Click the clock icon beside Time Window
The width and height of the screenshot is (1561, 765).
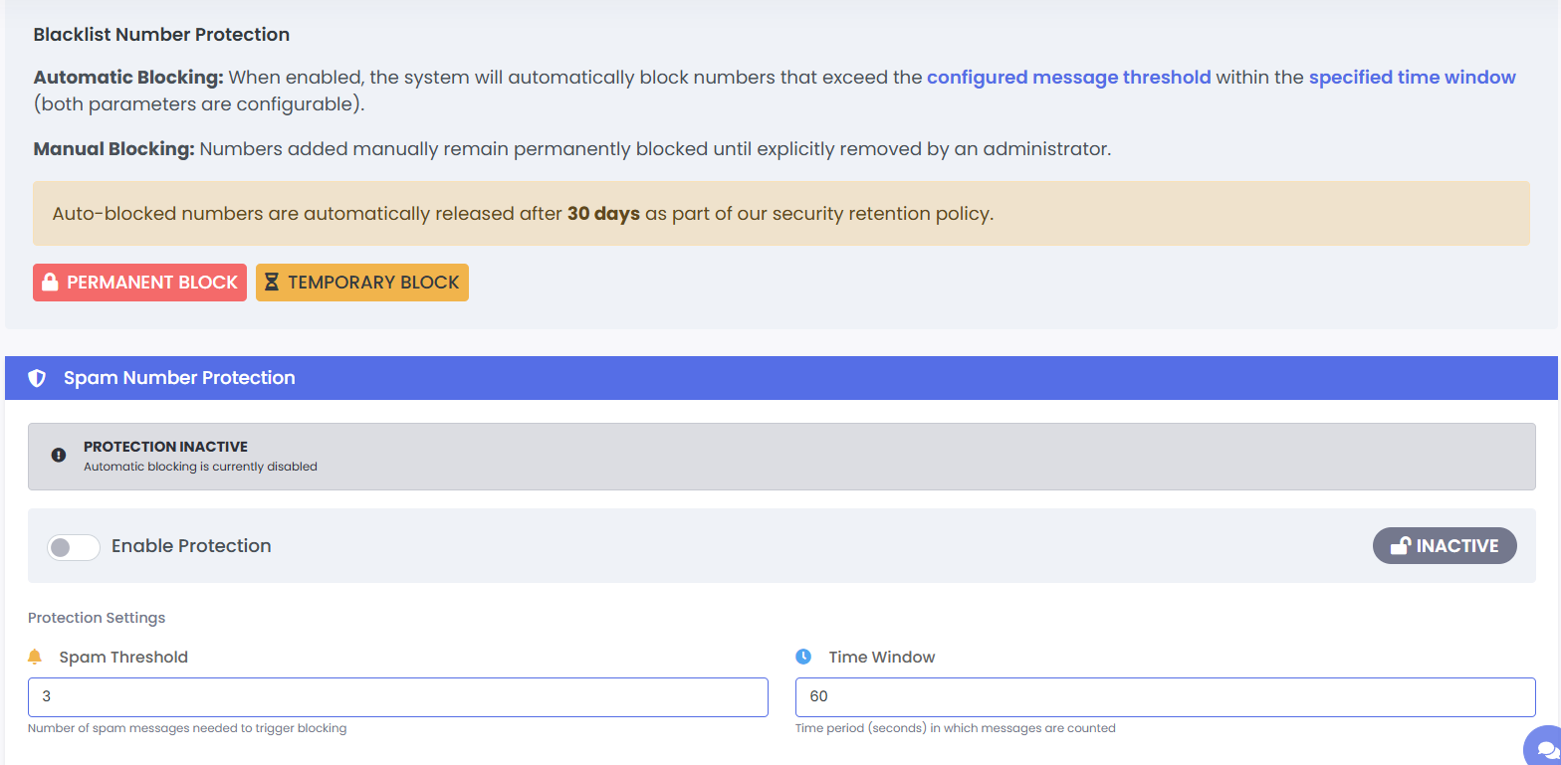click(803, 657)
